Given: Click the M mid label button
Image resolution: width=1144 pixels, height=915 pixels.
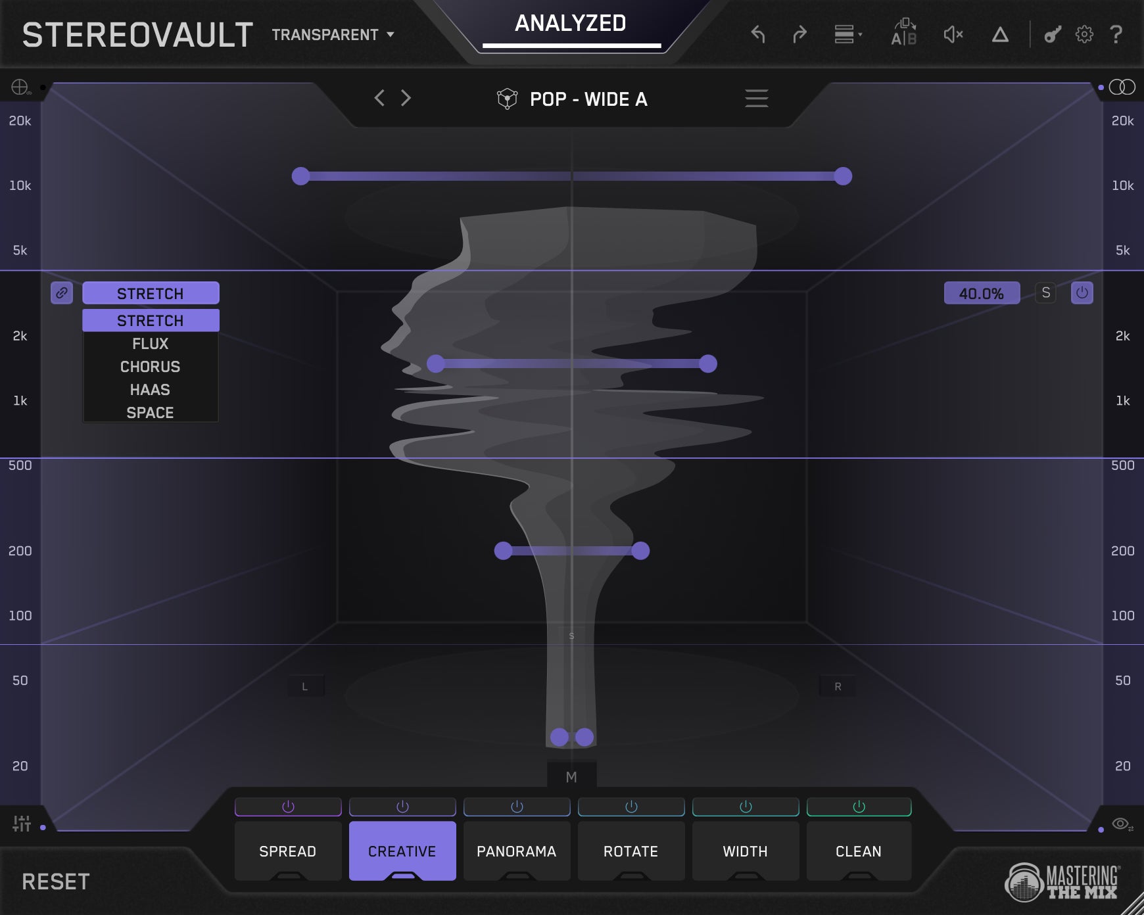Looking at the screenshot, I should click(571, 777).
